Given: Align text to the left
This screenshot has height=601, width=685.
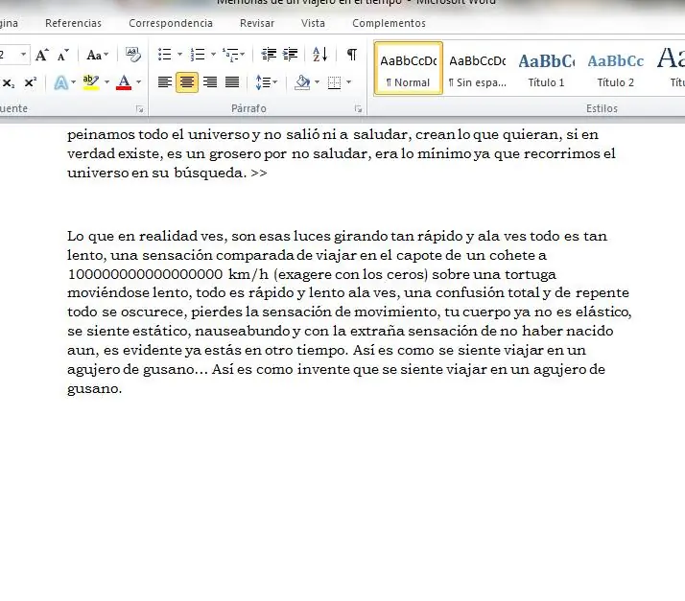Looking at the screenshot, I should click(x=165, y=82).
